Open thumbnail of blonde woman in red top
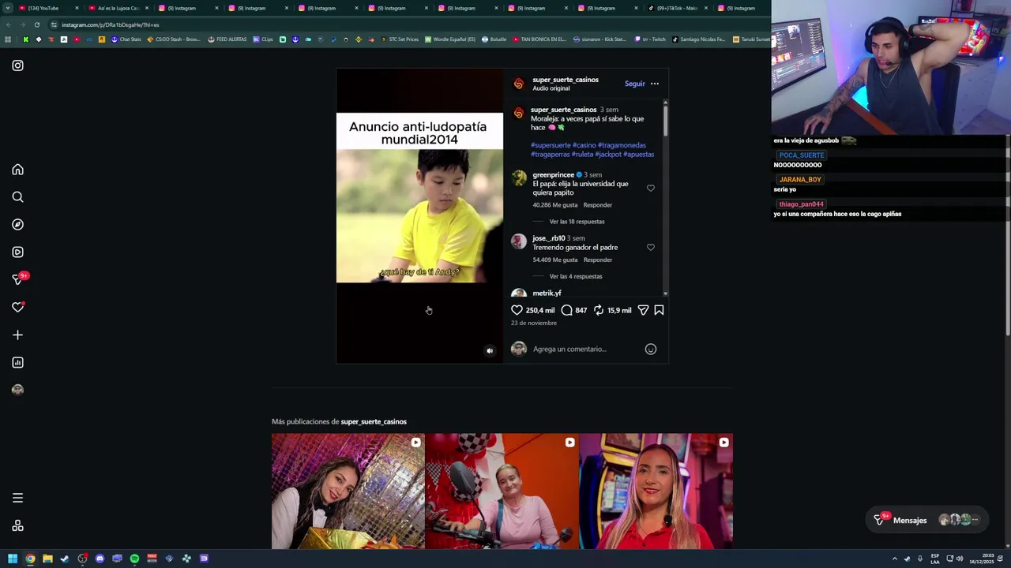Image resolution: width=1011 pixels, height=568 pixels. tap(656, 491)
